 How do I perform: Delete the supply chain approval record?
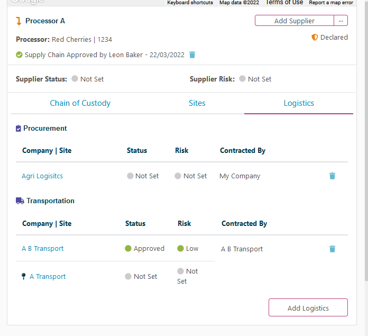[x=192, y=55]
